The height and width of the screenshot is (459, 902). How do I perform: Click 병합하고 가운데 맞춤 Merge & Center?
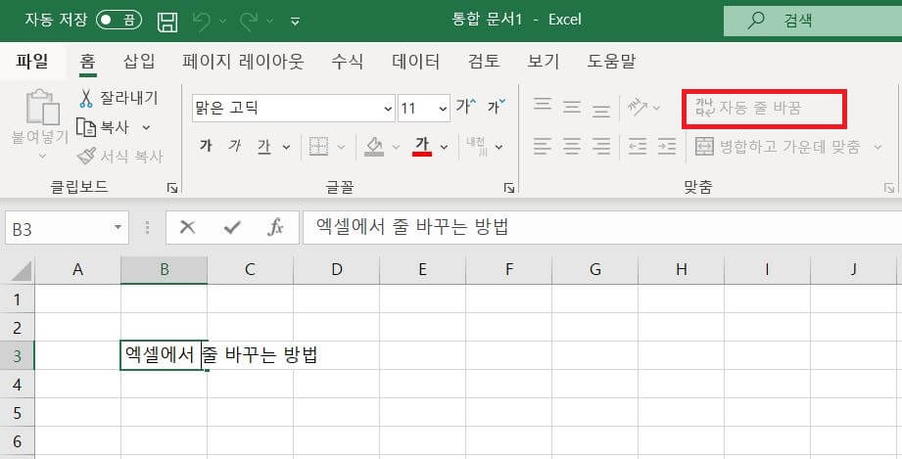[778, 147]
